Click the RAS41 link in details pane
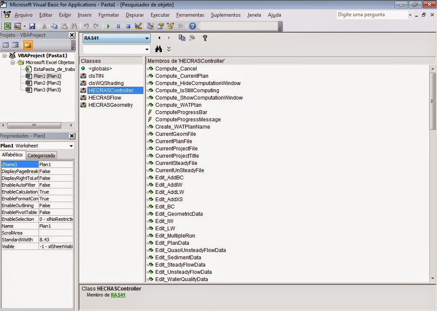Image resolution: width=437 pixels, height=311 pixels. [118, 295]
